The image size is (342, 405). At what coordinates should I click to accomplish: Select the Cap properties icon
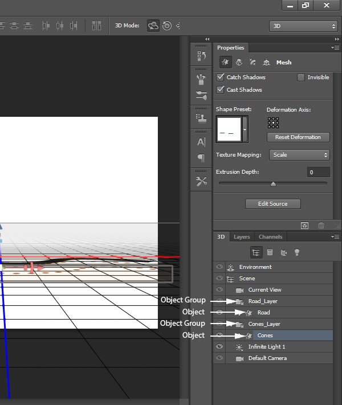[x=253, y=62]
